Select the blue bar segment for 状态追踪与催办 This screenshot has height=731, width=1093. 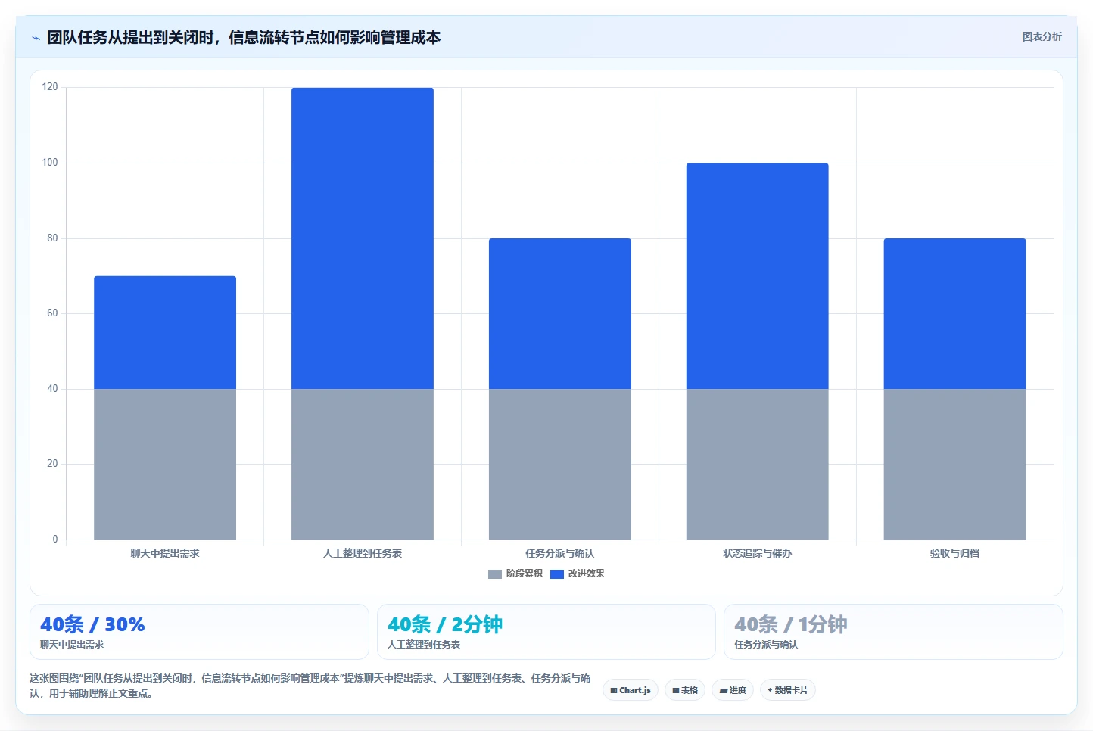pos(758,276)
